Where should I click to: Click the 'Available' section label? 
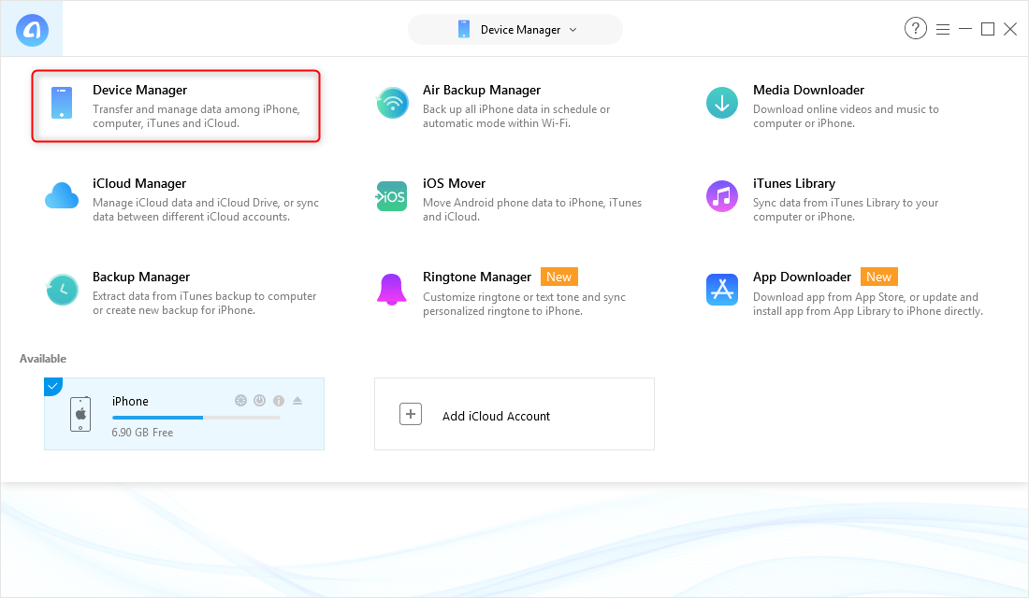[x=43, y=359]
